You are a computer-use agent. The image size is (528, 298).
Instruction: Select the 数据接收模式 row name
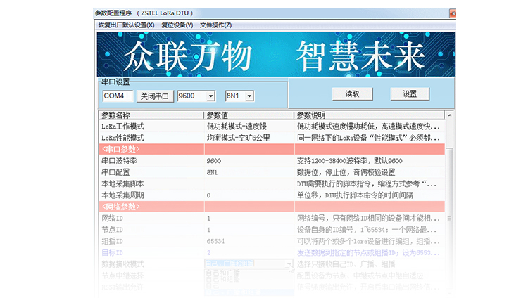click(x=122, y=264)
